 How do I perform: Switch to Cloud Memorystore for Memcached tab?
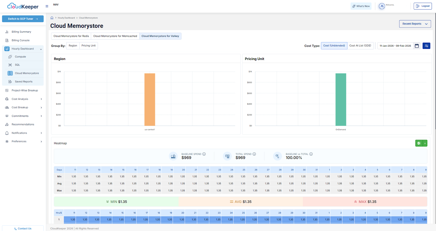pyautogui.click(x=115, y=36)
